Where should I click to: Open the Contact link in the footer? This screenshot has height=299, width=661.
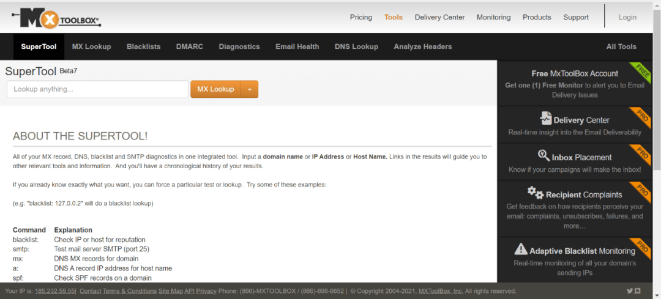click(x=91, y=291)
